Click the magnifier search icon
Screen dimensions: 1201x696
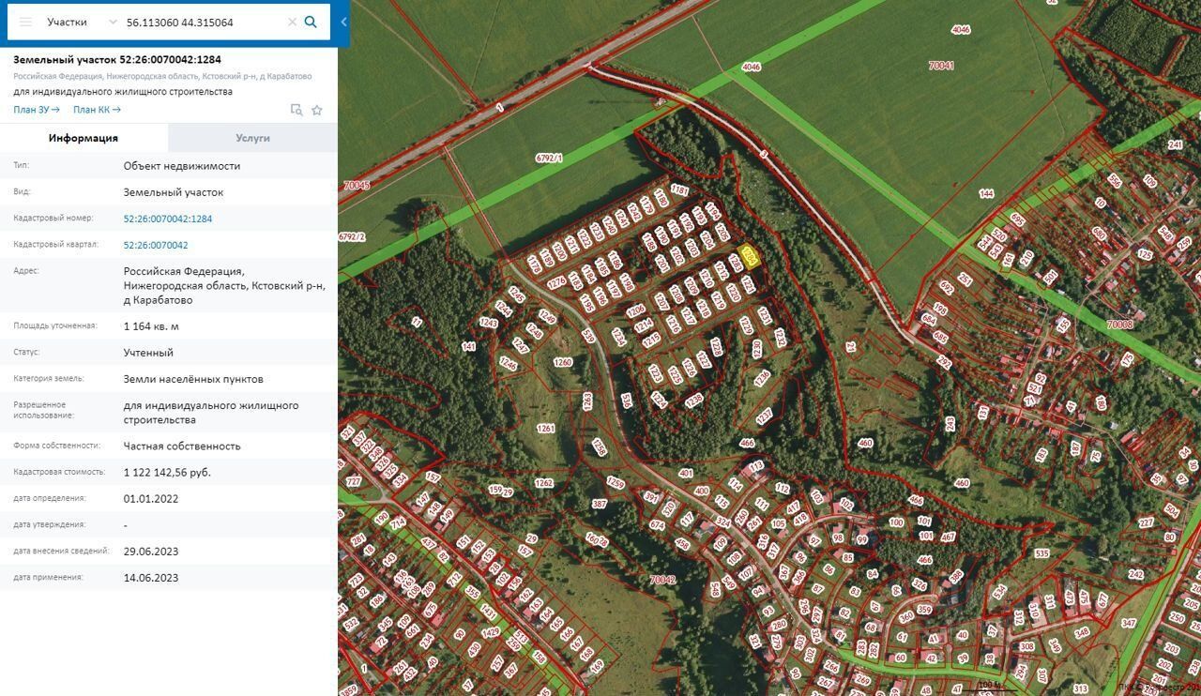pos(311,22)
